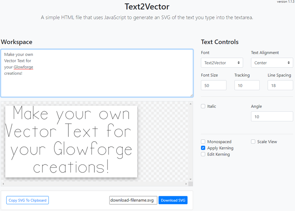Enable the Monospaced option

tap(203, 141)
